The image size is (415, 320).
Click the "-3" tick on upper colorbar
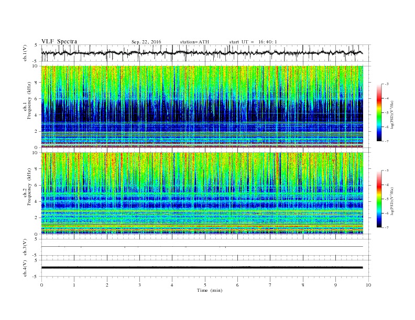click(x=387, y=84)
